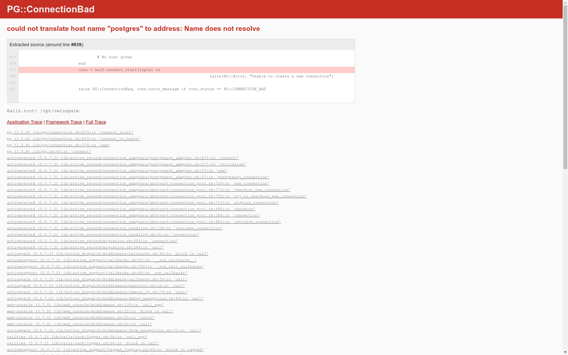
Task: Click the PG::ConnectionBad header title
Action: point(51,9)
